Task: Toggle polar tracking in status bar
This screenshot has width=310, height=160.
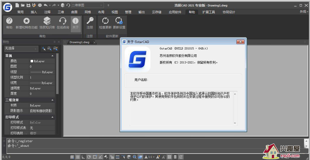Action: [x=89, y=157]
